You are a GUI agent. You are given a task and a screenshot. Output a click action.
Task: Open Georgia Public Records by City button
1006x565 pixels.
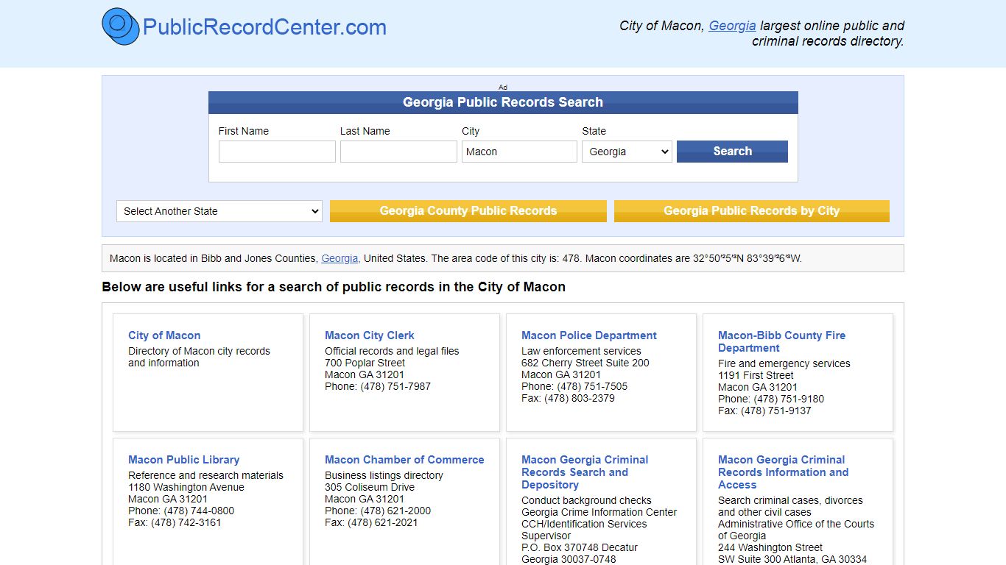tap(752, 211)
